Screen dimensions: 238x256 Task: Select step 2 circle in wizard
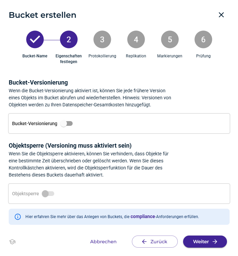coord(69,40)
